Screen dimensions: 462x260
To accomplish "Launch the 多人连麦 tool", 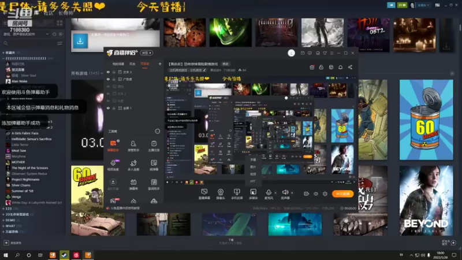I will (x=133, y=165).
